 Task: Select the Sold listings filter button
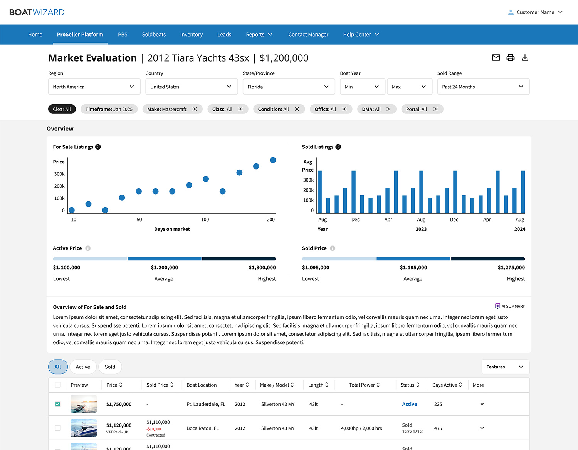click(x=110, y=367)
